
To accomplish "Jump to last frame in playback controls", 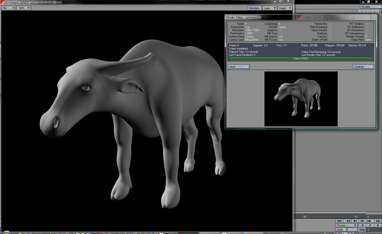I will tap(378, 221).
